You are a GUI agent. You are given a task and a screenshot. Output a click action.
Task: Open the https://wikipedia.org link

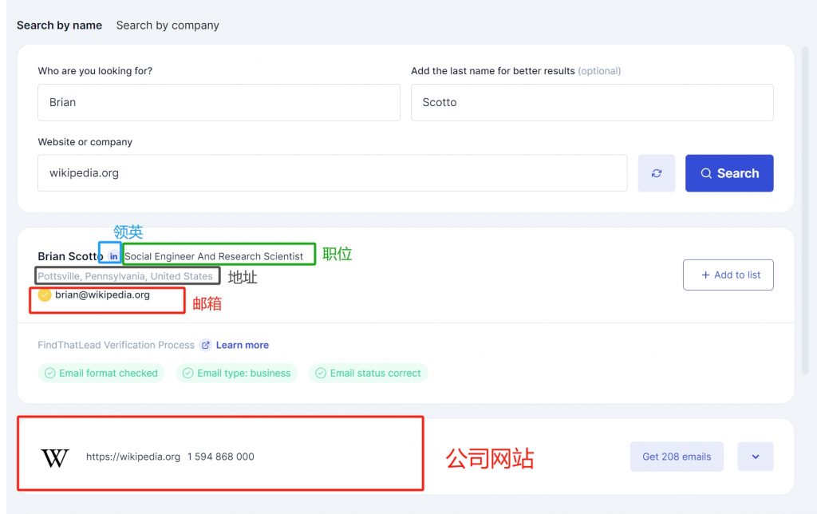point(133,457)
